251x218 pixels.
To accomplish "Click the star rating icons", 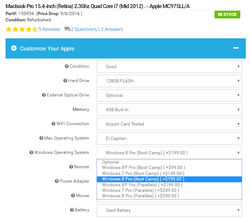I will click(22, 29).
